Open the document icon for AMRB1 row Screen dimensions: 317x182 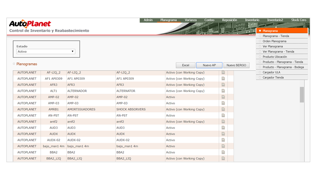223,109
